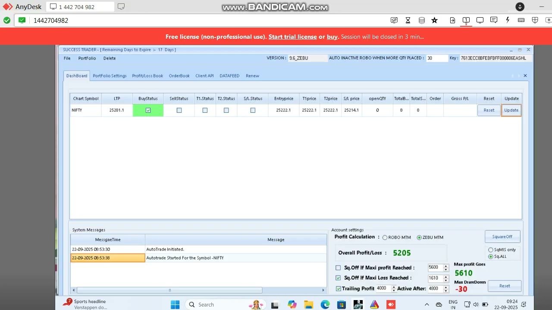Viewport: 552px width, 310px height.
Task: Click the NIFTY row Reset button
Action: [x=489, y=110]
